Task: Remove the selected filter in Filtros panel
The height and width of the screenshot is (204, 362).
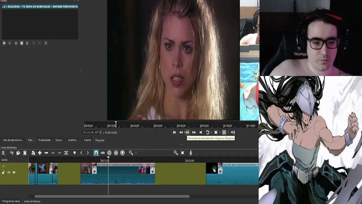Action: pyautogui.click(x=10, y=43)
